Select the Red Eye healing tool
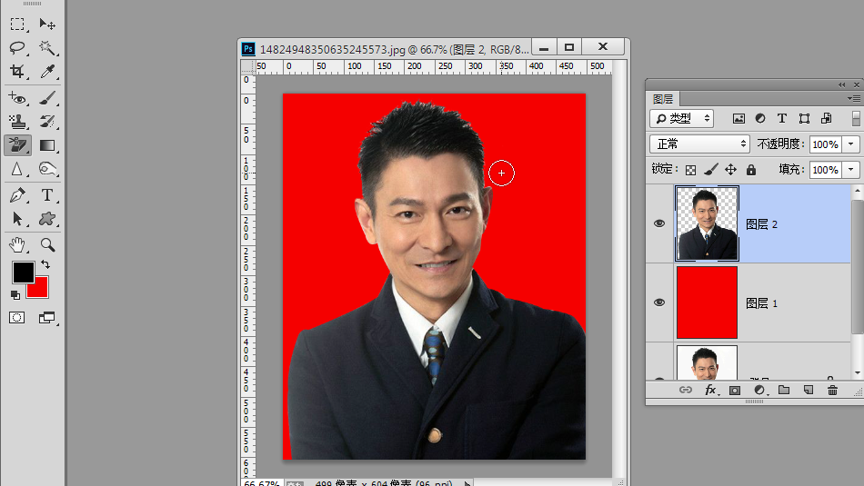The width and height of the screenshot is (864, 486). point(17,98)
